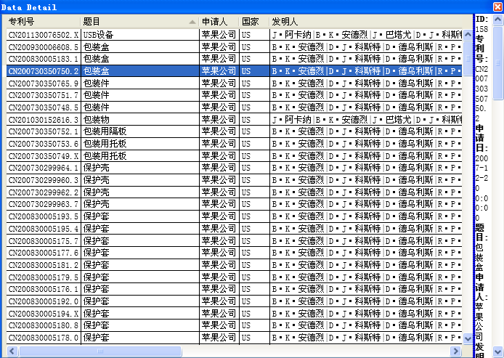
Task: Select row CN201130076502.X
Action: pos(234,34)
